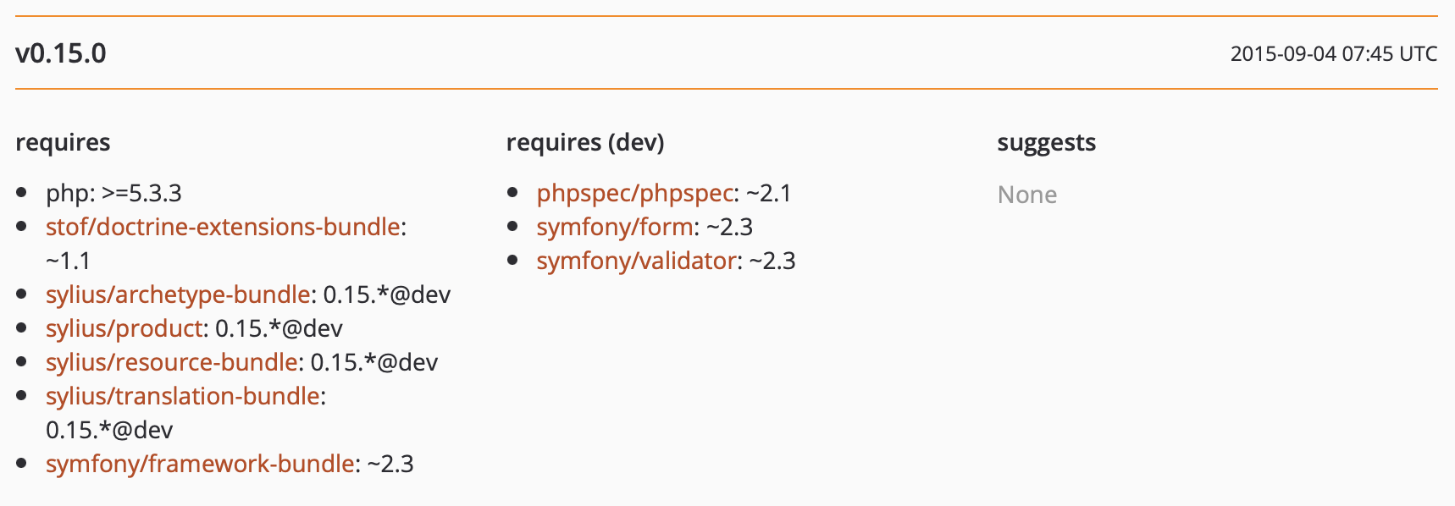Click the 0.15.*@dev constraint below sylius/translation-bundle
This screenshot has width=1455, height=506.
(109, 430)
